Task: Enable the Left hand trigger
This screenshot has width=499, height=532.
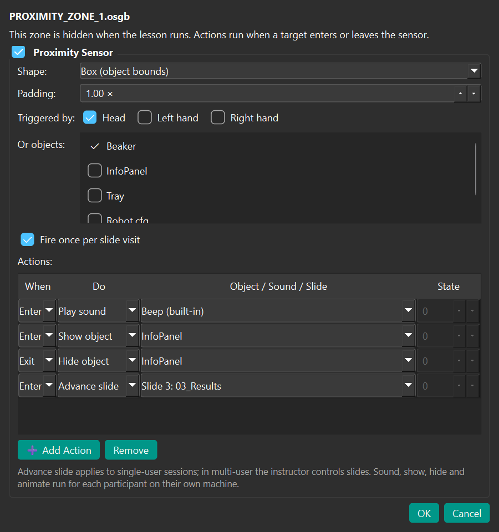Action: (145, 117)
